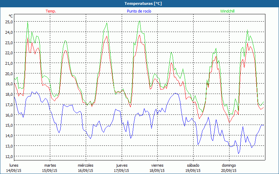Click the 20,0 y-axis label

pos(9,73)
